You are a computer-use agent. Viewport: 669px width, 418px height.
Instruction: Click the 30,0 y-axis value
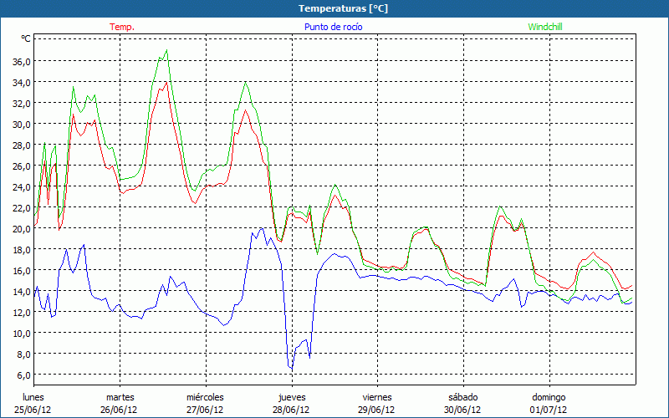[x=21, y=124]
